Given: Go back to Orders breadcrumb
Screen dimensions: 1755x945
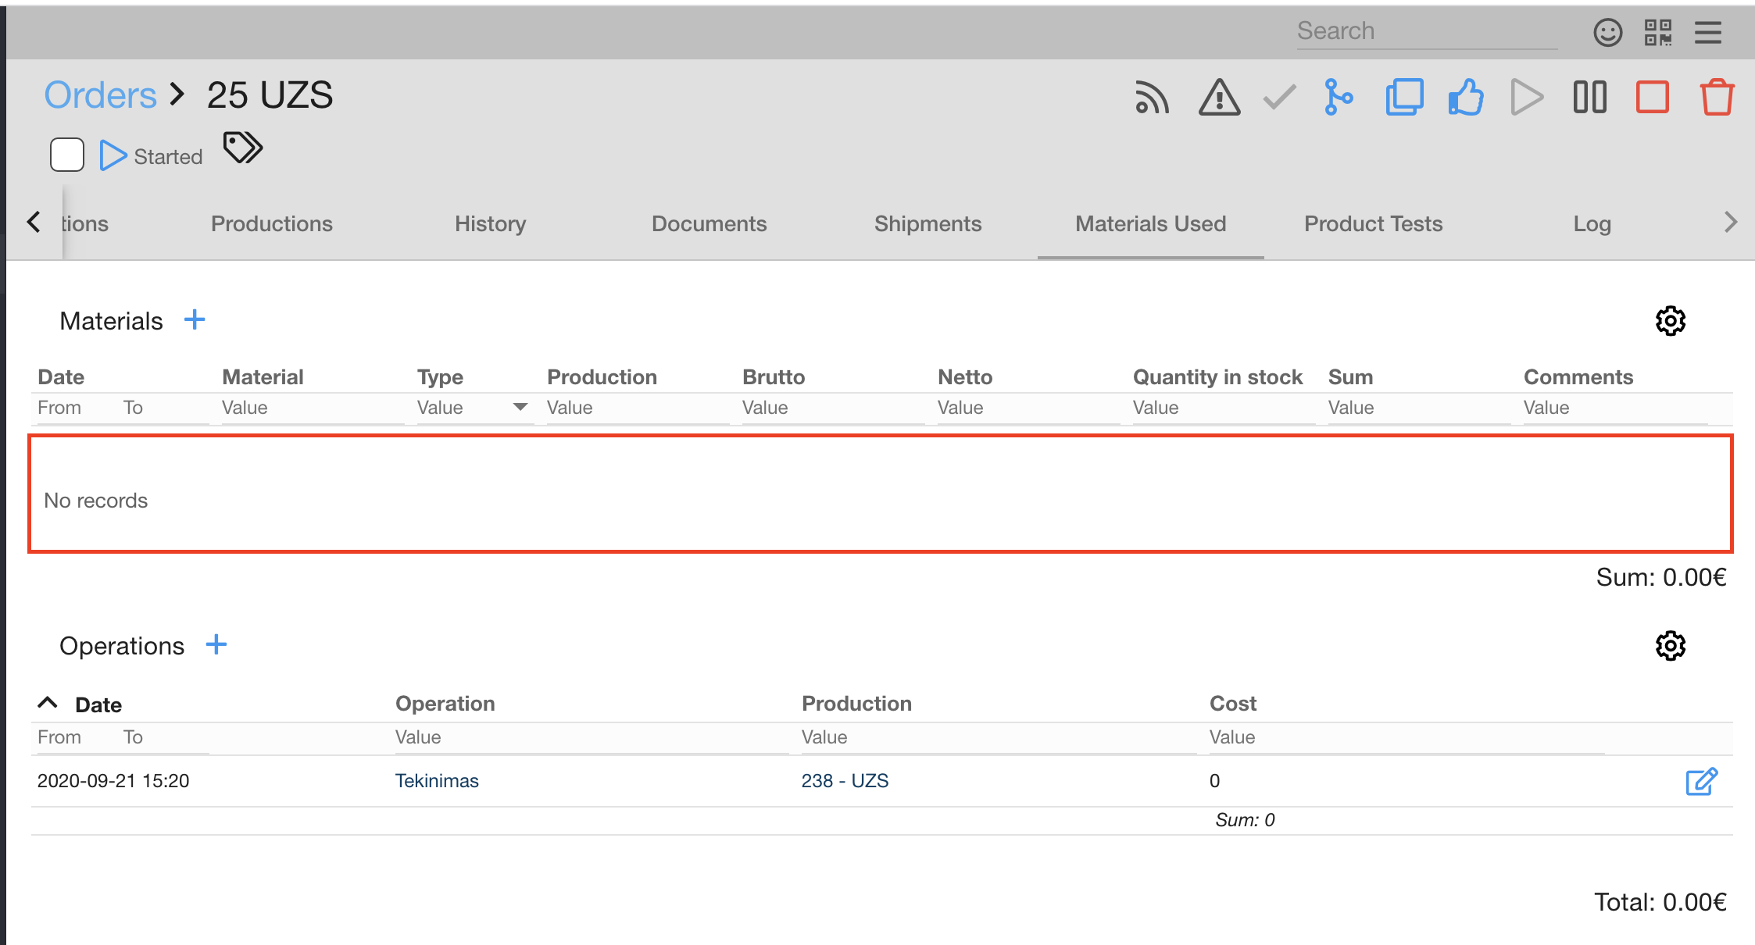Looking at the screenshot, I should click(x=100, y=95).
